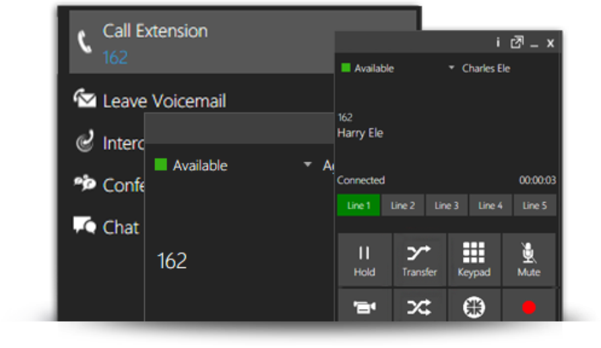Click the shuffle arrows icon below Transfer
Viewport: 601px width, 348px height.
[x=419, y=307]
